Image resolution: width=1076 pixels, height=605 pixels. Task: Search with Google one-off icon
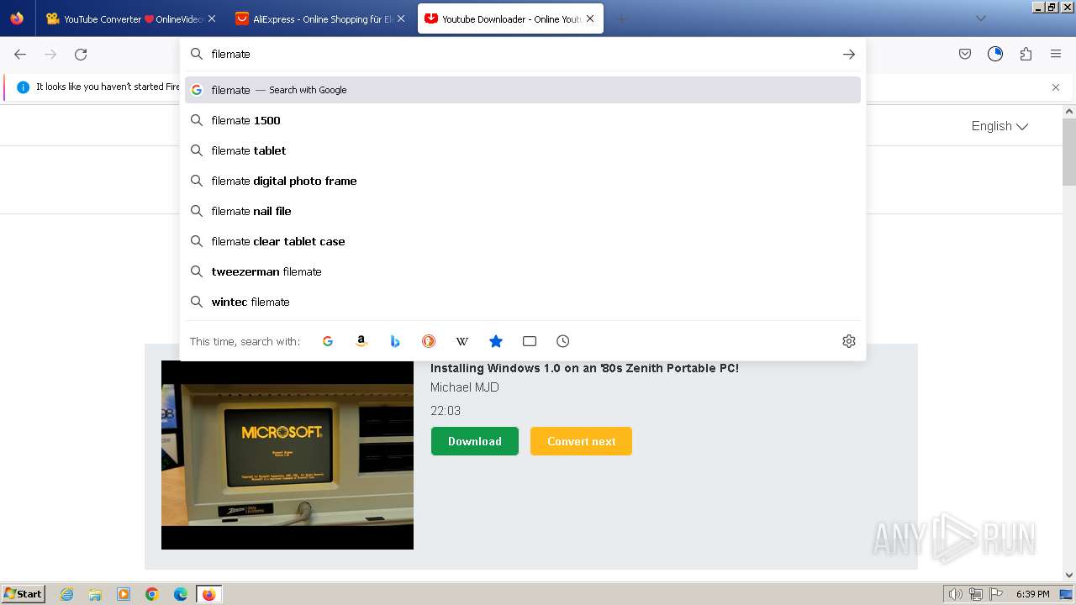pyautogui.click(x=328, y=341)
